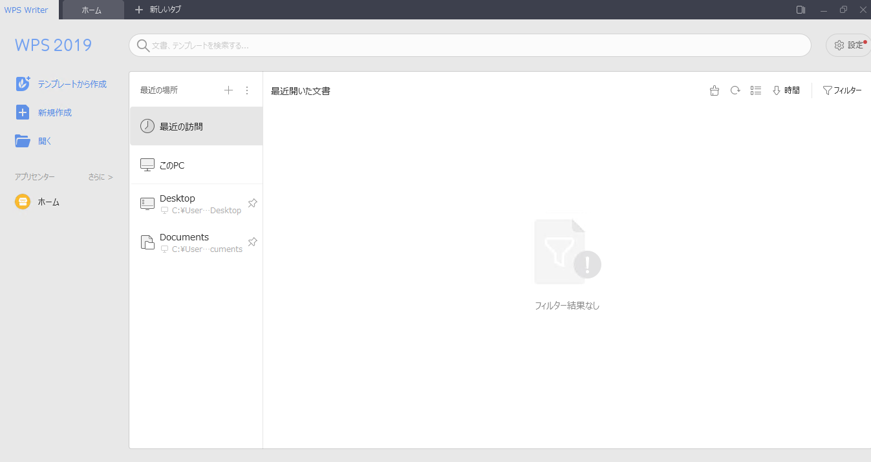Switch list view mode icon
The height and width of the screenshot is (462, 871).
click(x=756, y=90)
